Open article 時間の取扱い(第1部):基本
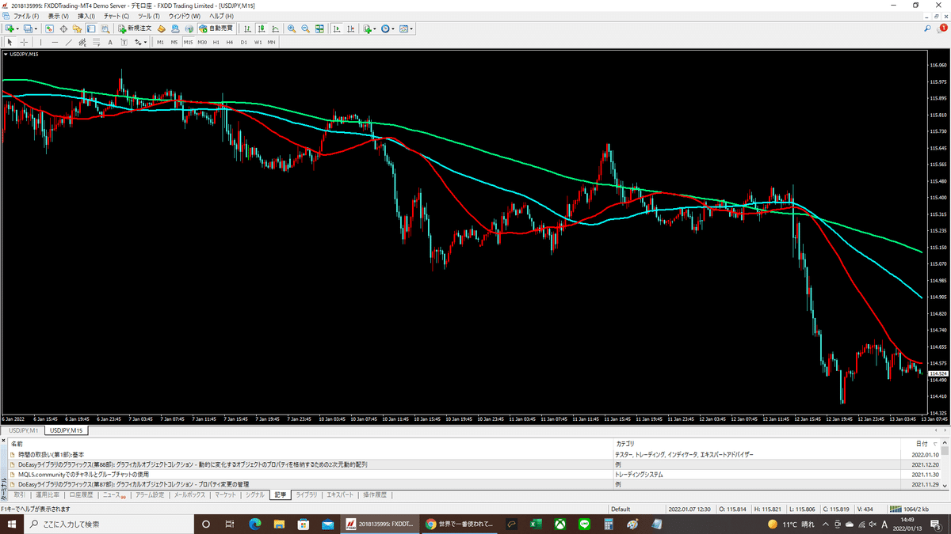Image resolution: width=951 pixels, height=534 pixels. click(x=52, y=455)
